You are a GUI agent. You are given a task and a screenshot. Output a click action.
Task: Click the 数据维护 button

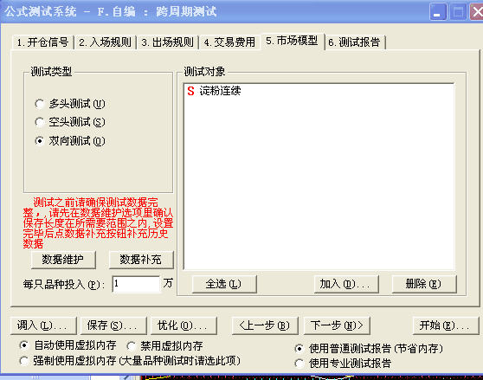point(63,260)
